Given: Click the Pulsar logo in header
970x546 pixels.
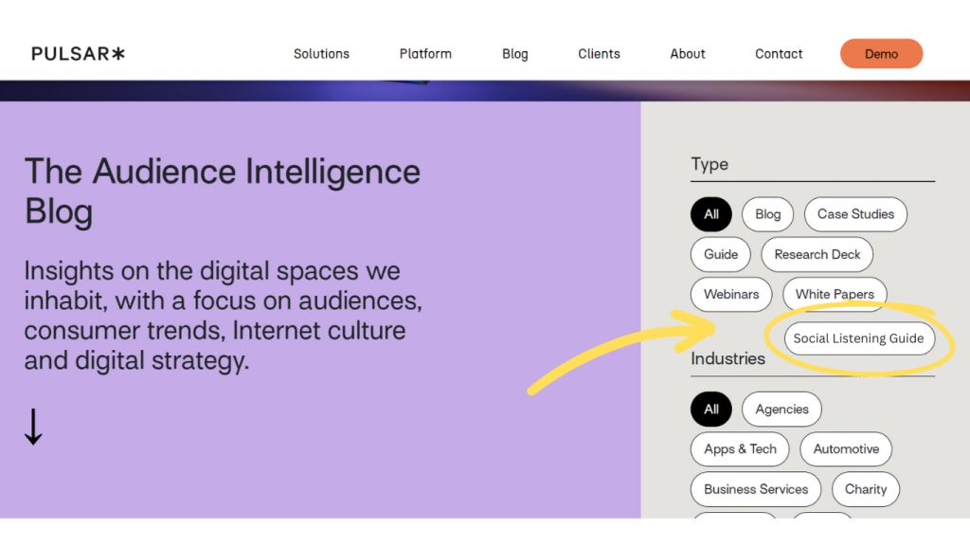Looking at the screenshot, I should pyautogui.click(x=78, y=54).
